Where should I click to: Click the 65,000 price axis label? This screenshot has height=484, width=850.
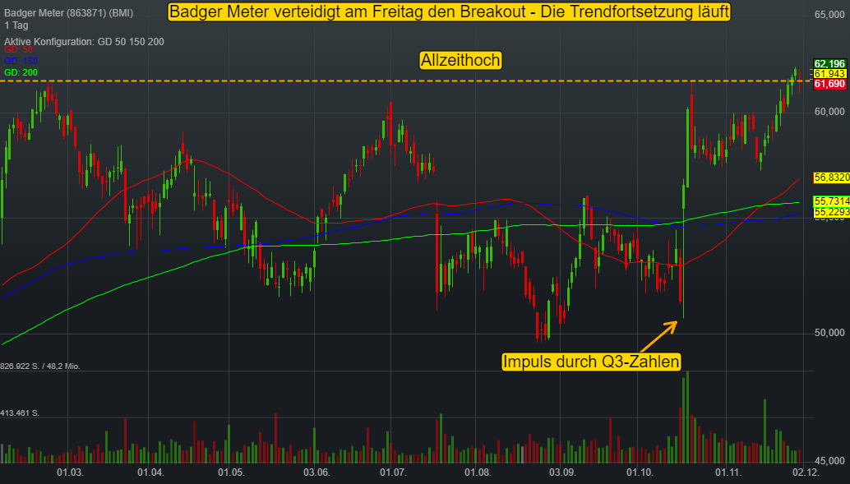(x=829, y=15)
